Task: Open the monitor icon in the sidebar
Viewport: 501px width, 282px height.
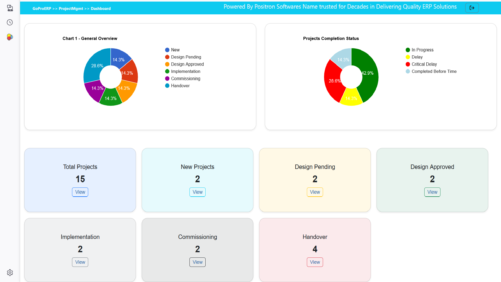Action: click(10, 8)
